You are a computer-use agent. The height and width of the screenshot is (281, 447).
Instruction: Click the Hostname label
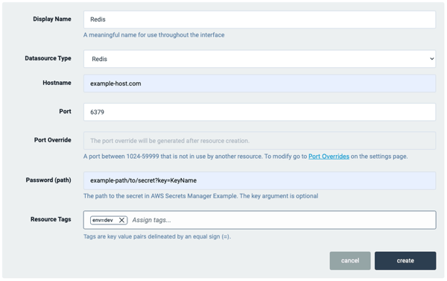57,83
